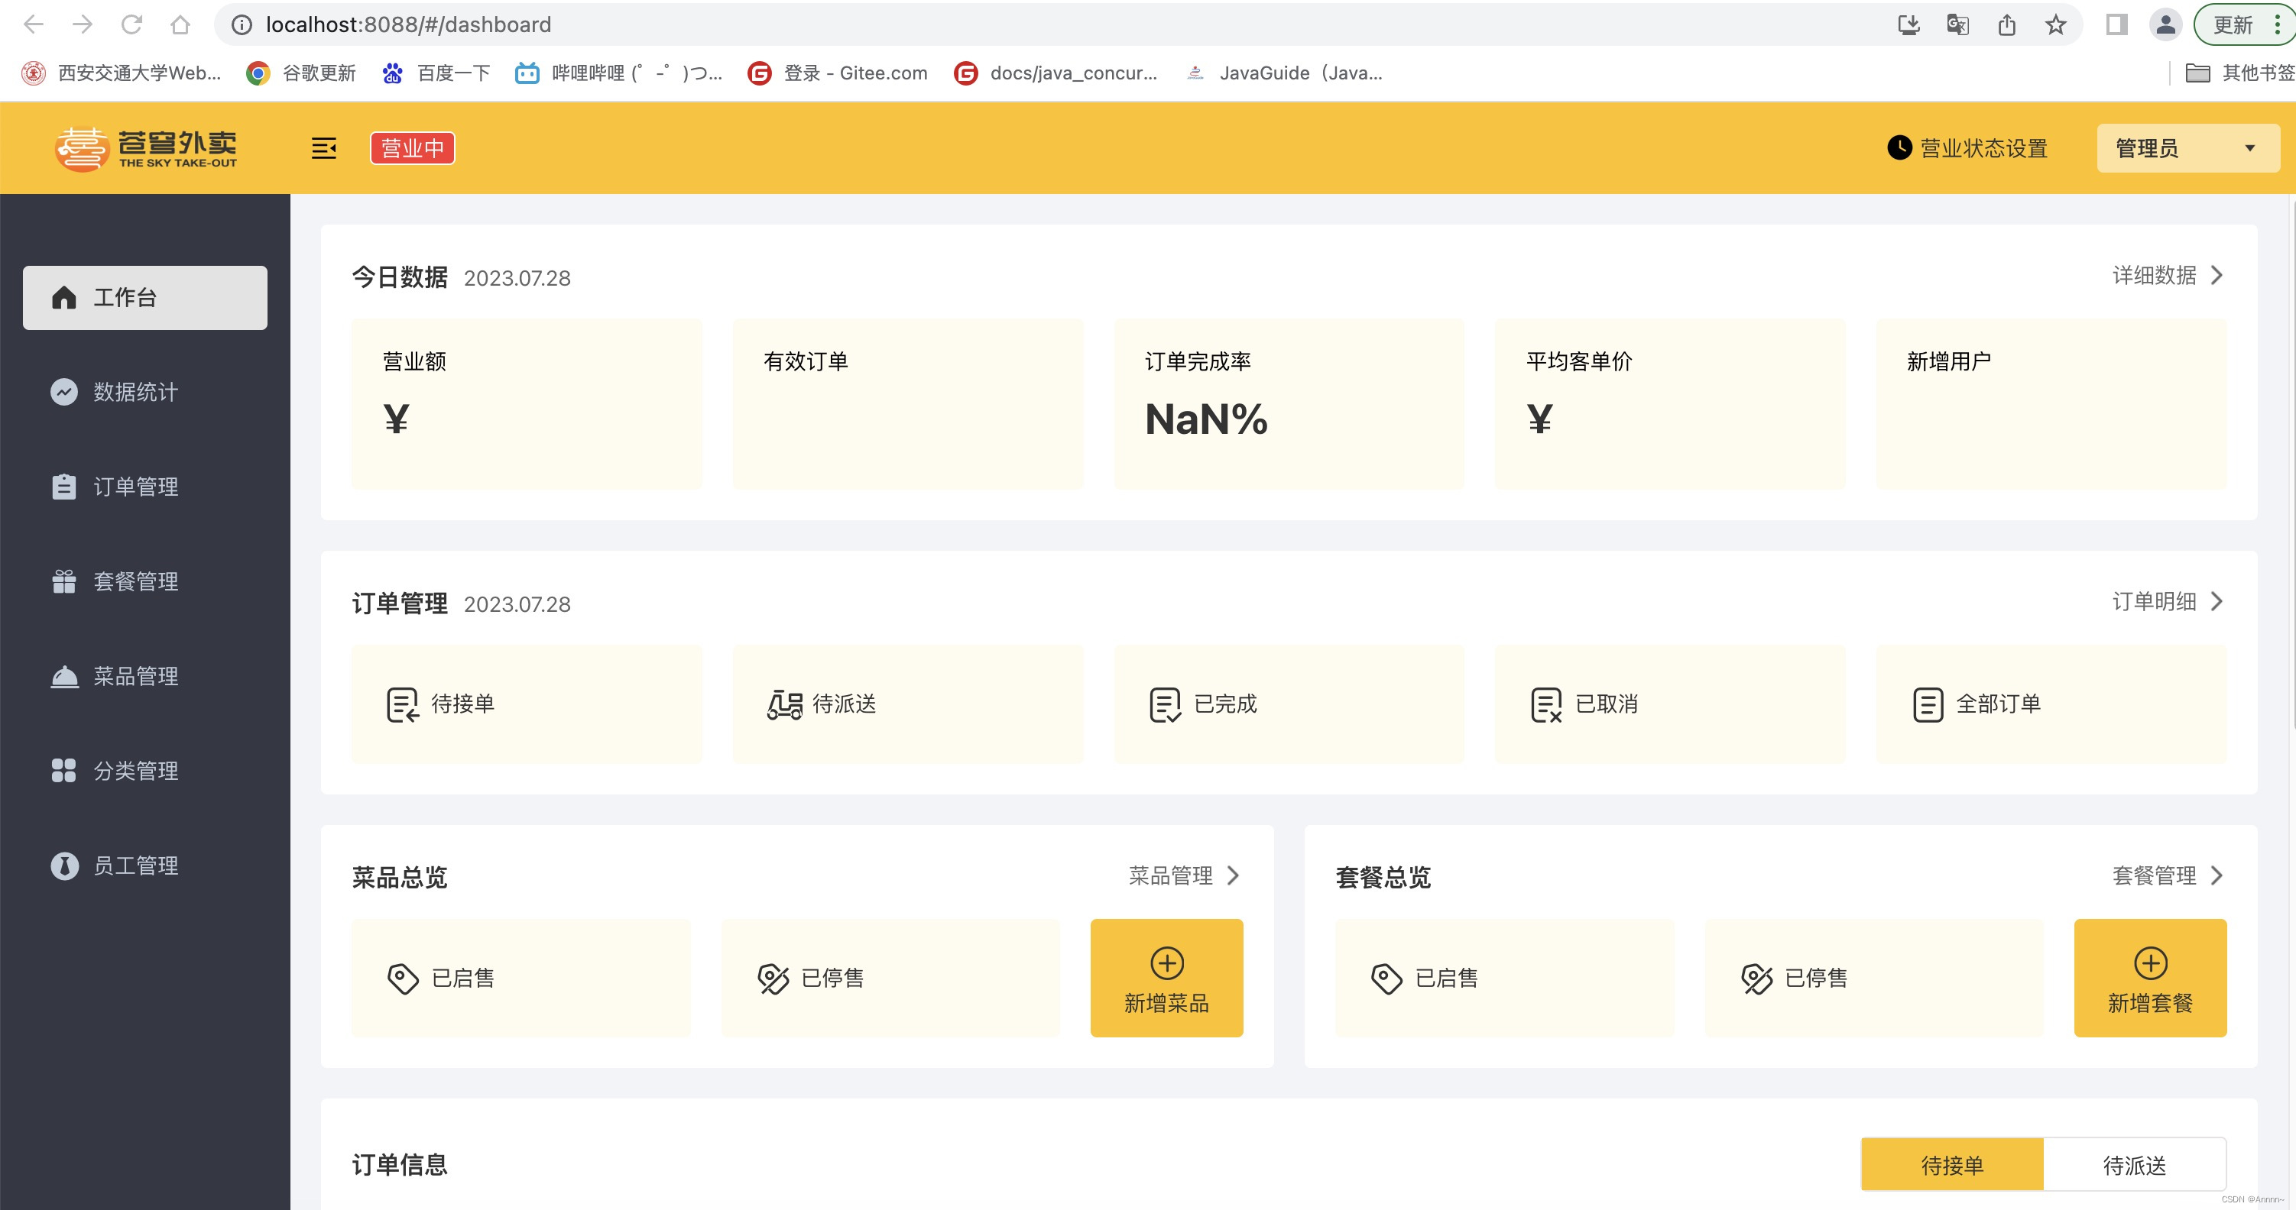Click the 套餐管理 gift icon in sidebar
Image resolution: width=2296 pixels, height=1210 pixels.
click(x=64, y=581)
